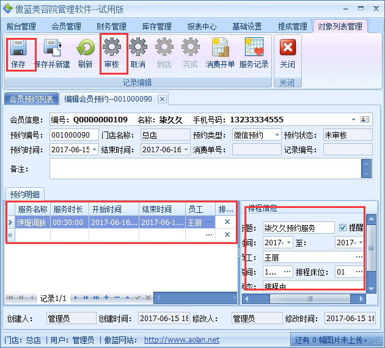Add a new detail row with plus

[x=106, y=298]
